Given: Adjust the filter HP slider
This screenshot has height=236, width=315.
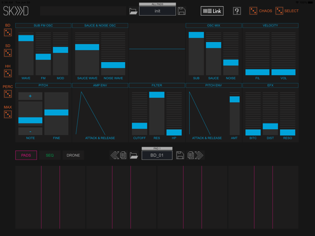Looking at the screenshot, I should tap(174, 114).
